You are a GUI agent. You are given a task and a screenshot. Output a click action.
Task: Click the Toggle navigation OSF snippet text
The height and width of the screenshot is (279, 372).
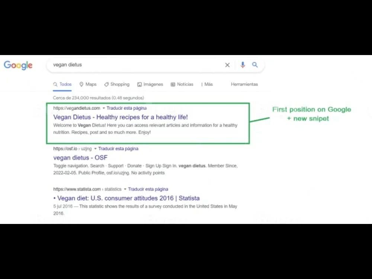click(145, 169)
